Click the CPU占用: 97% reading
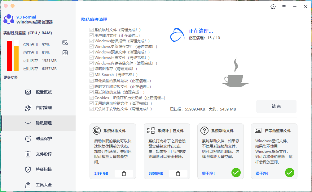 [37, 44]
